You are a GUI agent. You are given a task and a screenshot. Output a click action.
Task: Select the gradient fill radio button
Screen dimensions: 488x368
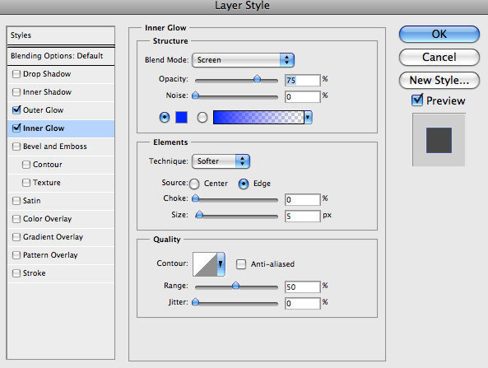tap(202, 118)
